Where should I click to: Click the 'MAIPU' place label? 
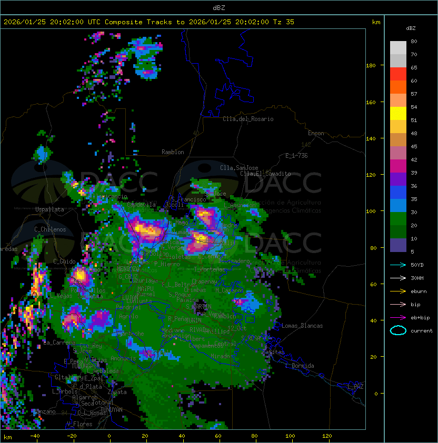click(145, 289)
